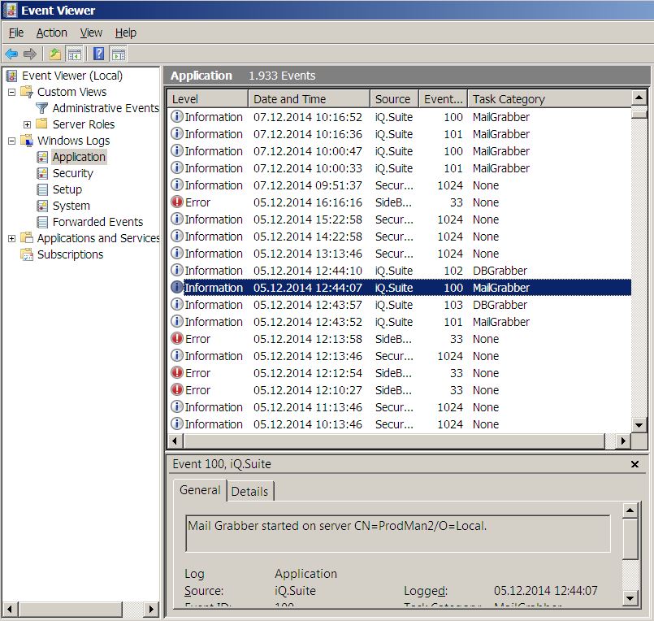Screen dimensions: 654x621
Task: Open the Subscriptions node
Action: [x=70, y=254]
